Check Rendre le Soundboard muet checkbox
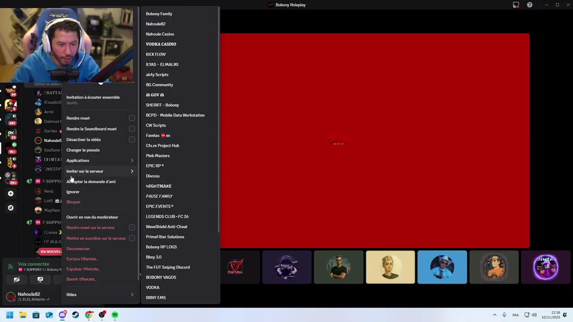Viewport: 573px width, 322px height. [x=132, y=129]
